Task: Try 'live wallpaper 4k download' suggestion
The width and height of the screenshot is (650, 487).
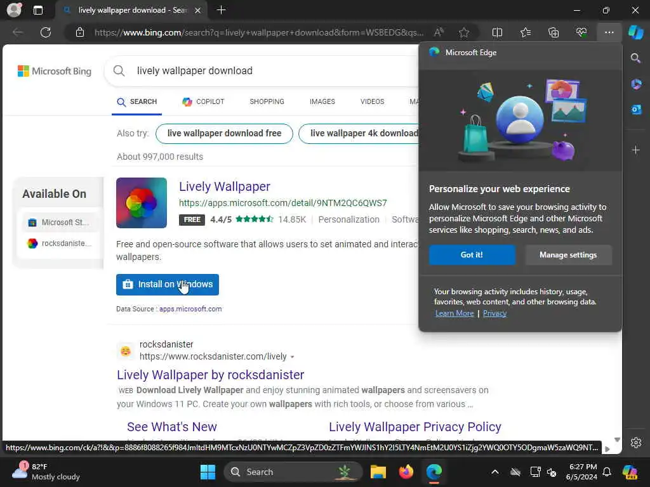Action: pos(359,133)
